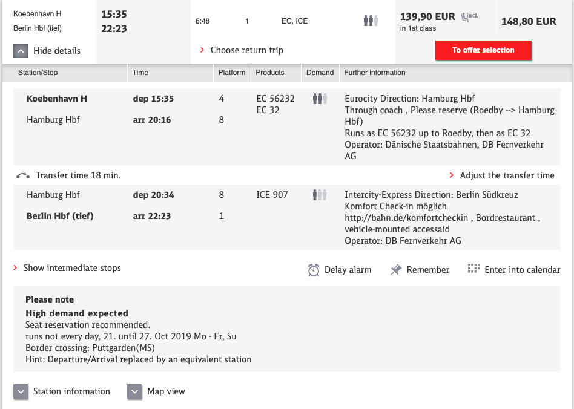The image size is (574, 409).
Task: Click the Platform column header
Action: click(x=232, y=73)
